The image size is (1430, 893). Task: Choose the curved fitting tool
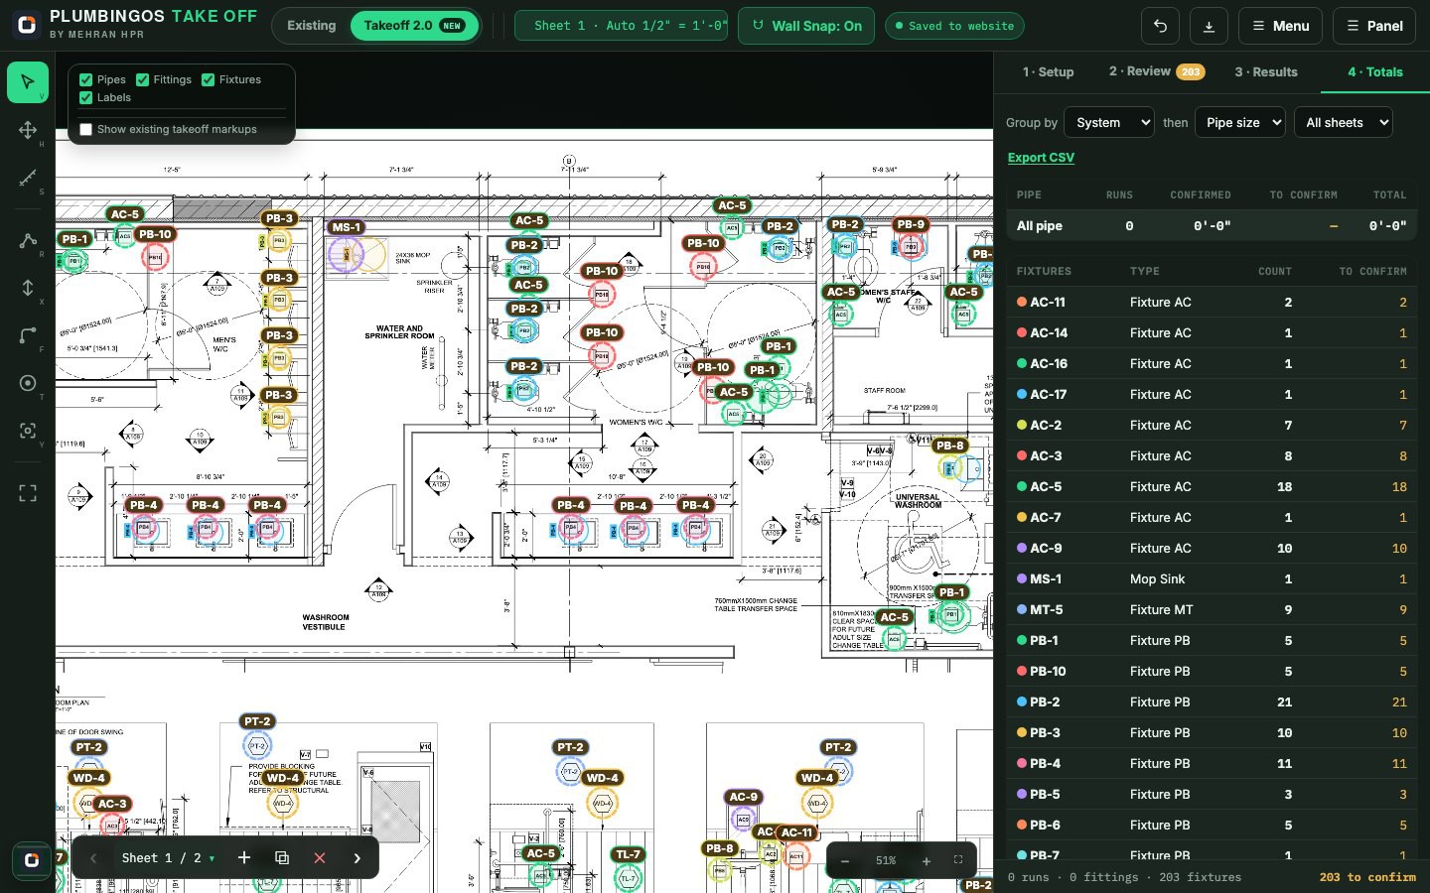click(28, 335)
